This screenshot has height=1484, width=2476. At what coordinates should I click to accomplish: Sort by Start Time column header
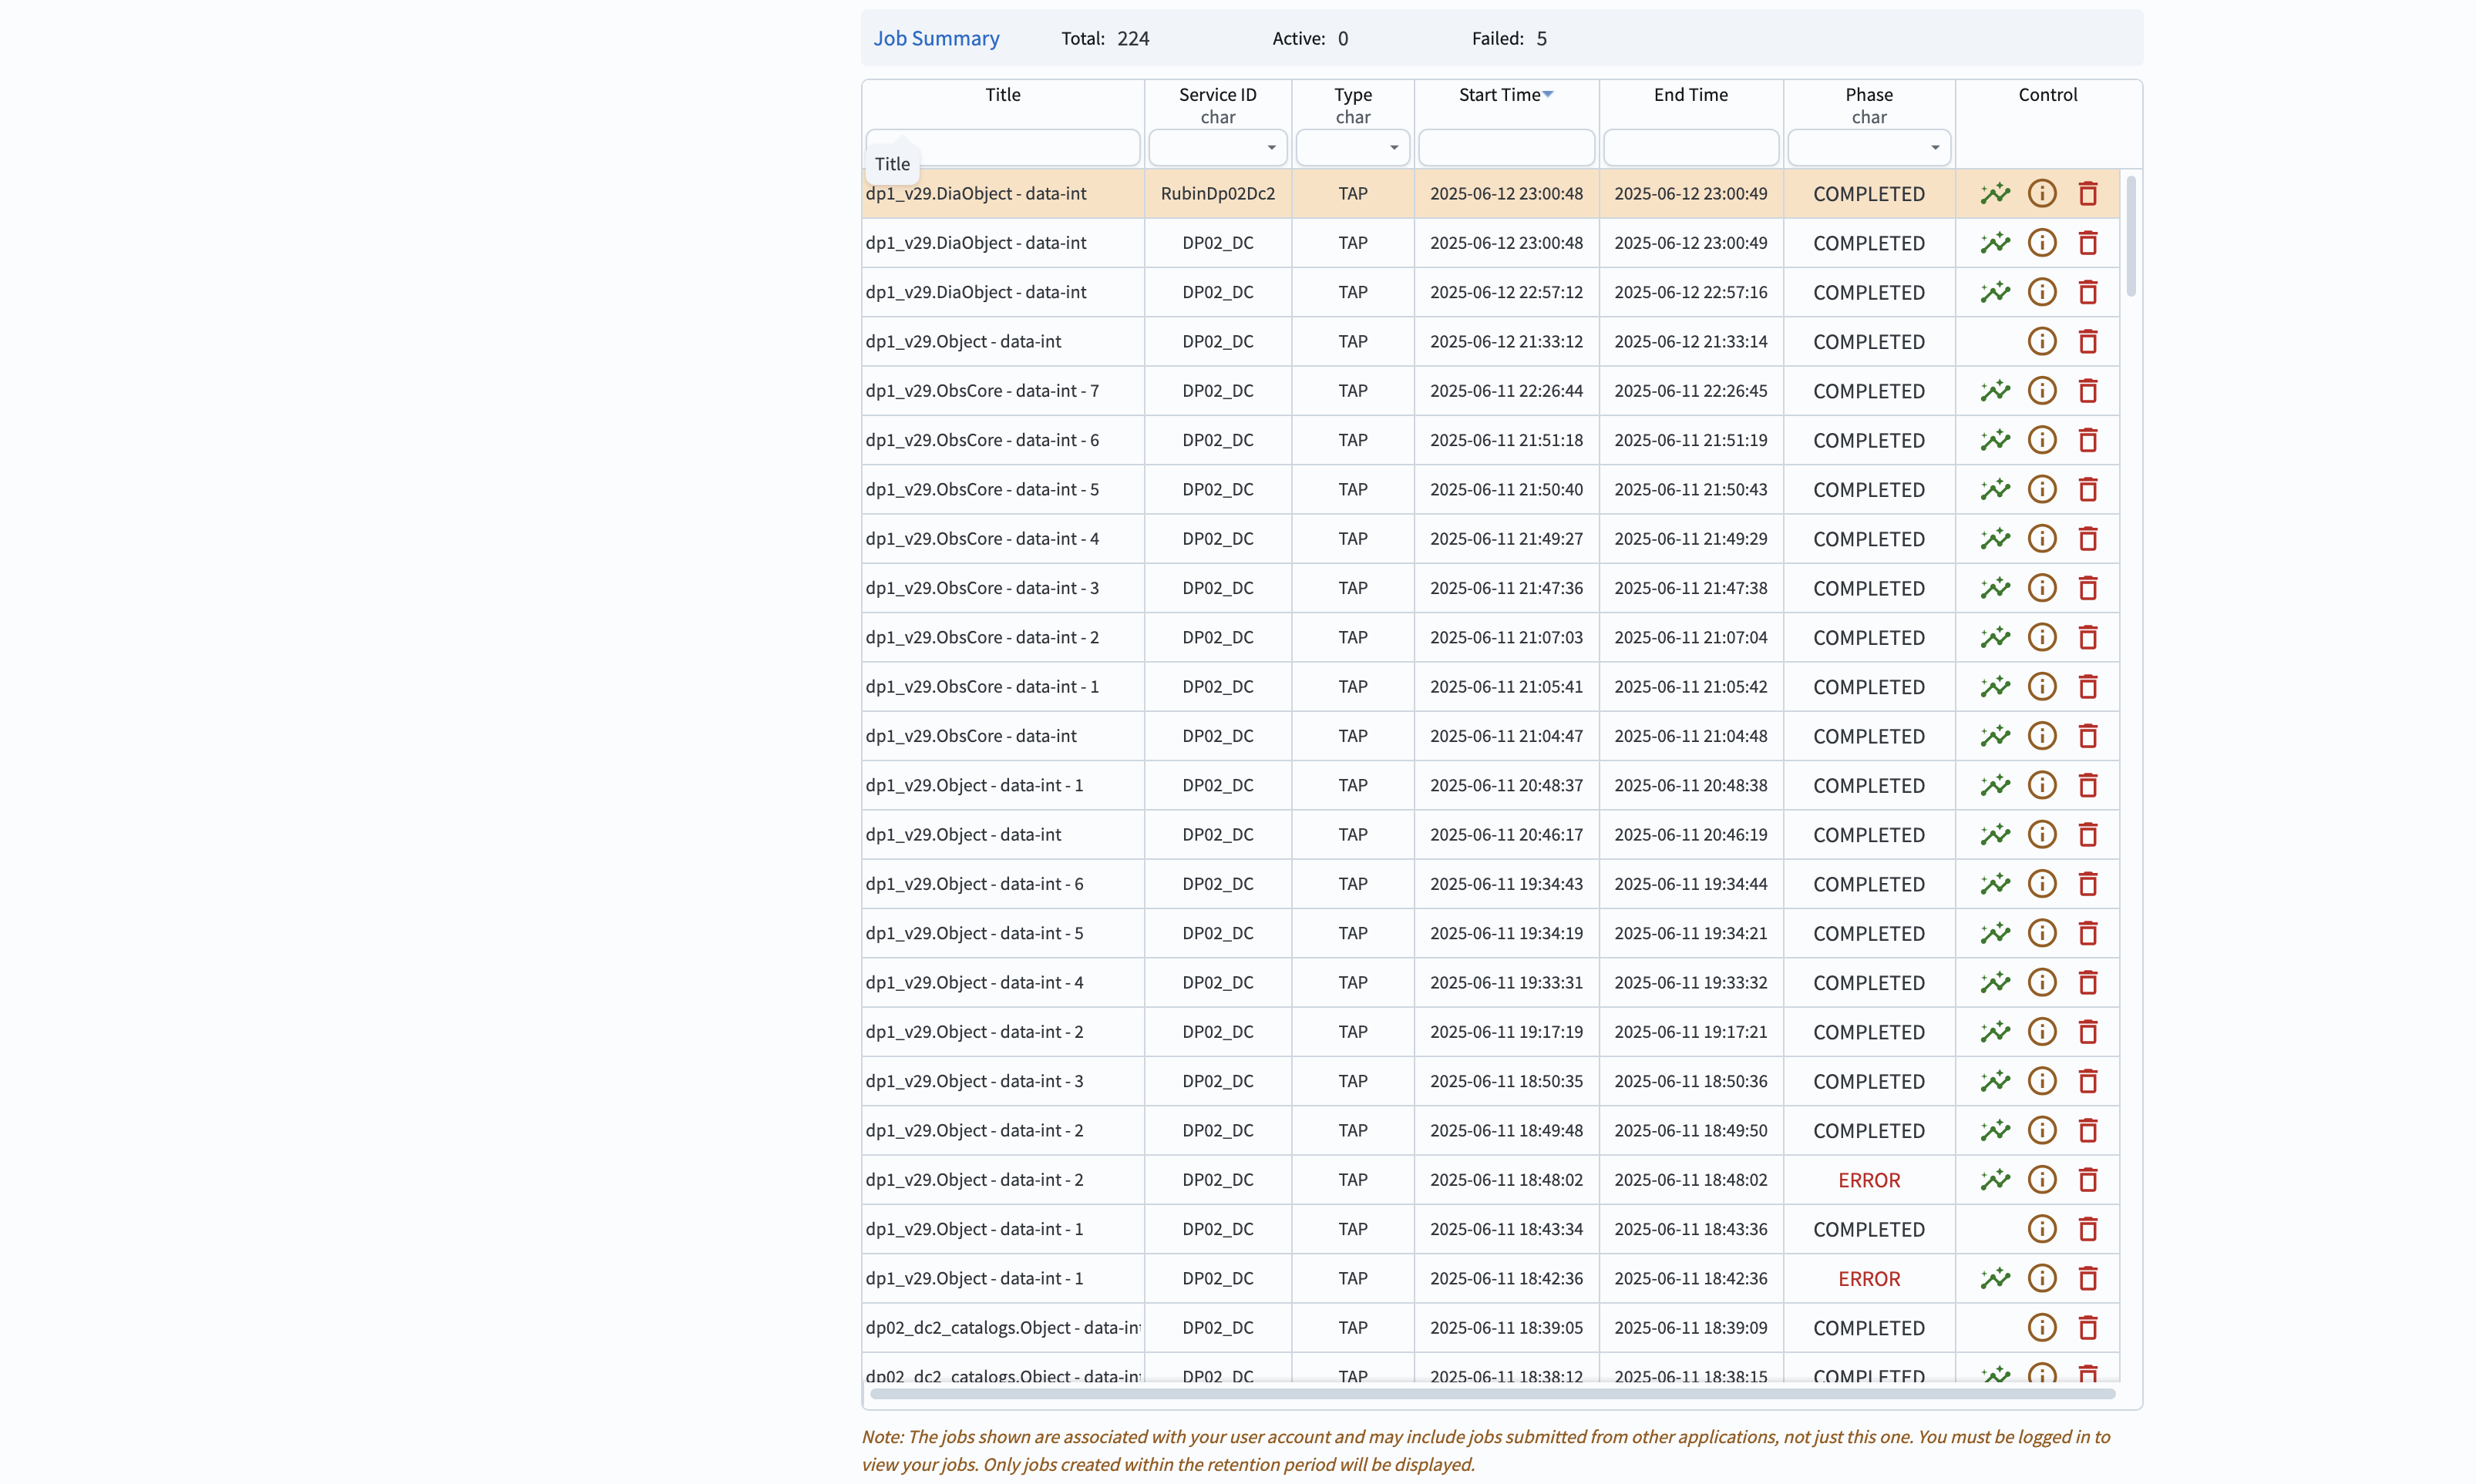tap(1499, 95)
